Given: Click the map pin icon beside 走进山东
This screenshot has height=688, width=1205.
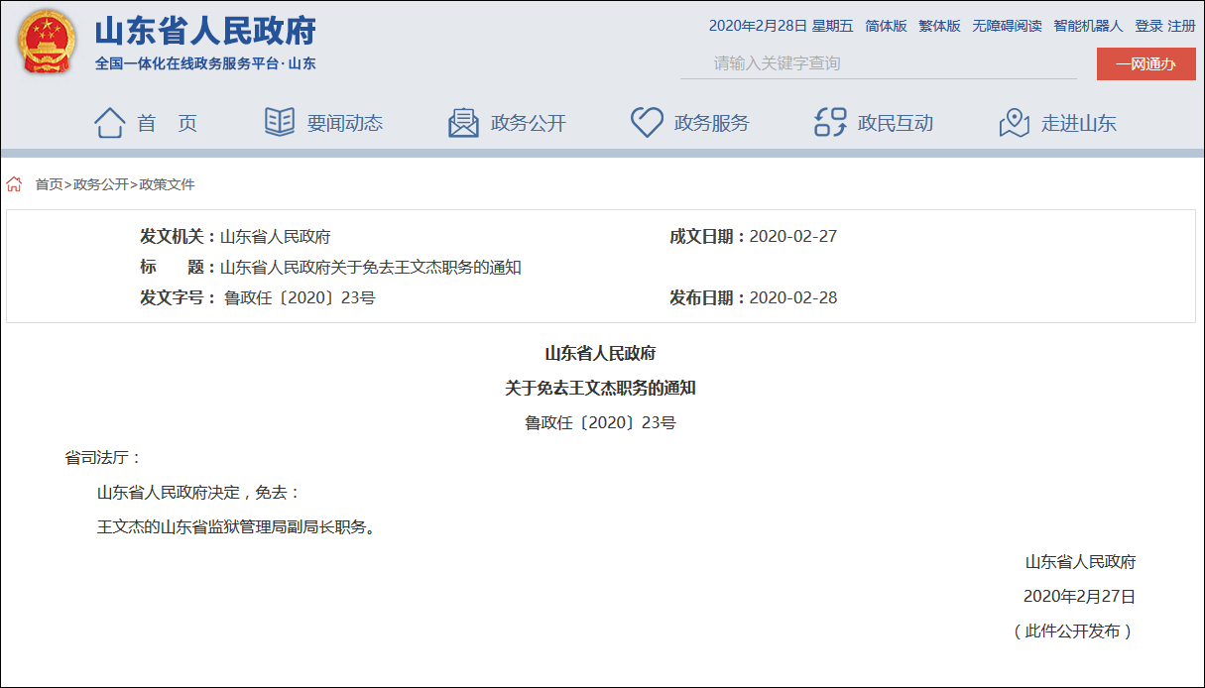Looking at the screenshot, I should point(1014,123).
